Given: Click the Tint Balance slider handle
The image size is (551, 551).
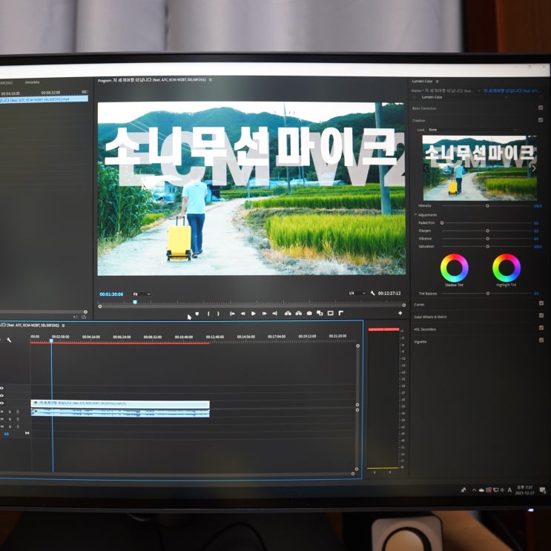Looking at the screenshot, I should point(488,294).
